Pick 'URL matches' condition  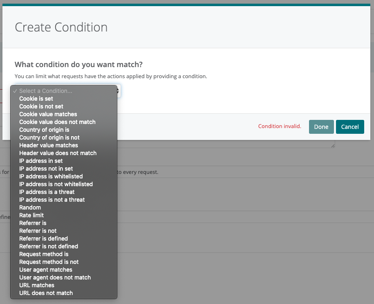point(36,285)
